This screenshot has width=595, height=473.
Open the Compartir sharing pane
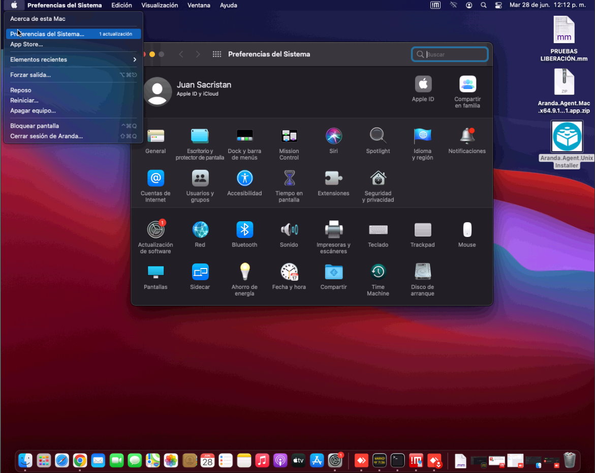(x=333, y=272)
